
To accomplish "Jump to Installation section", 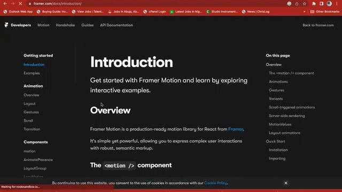I will click(278, 150).
